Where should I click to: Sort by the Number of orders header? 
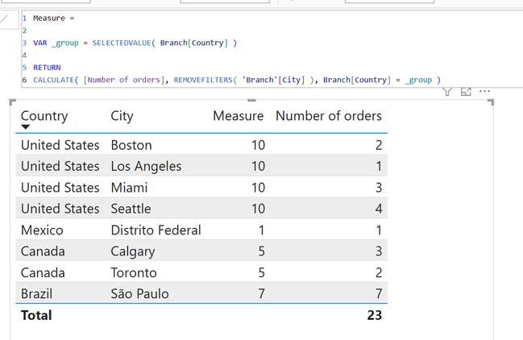point(329,116)
